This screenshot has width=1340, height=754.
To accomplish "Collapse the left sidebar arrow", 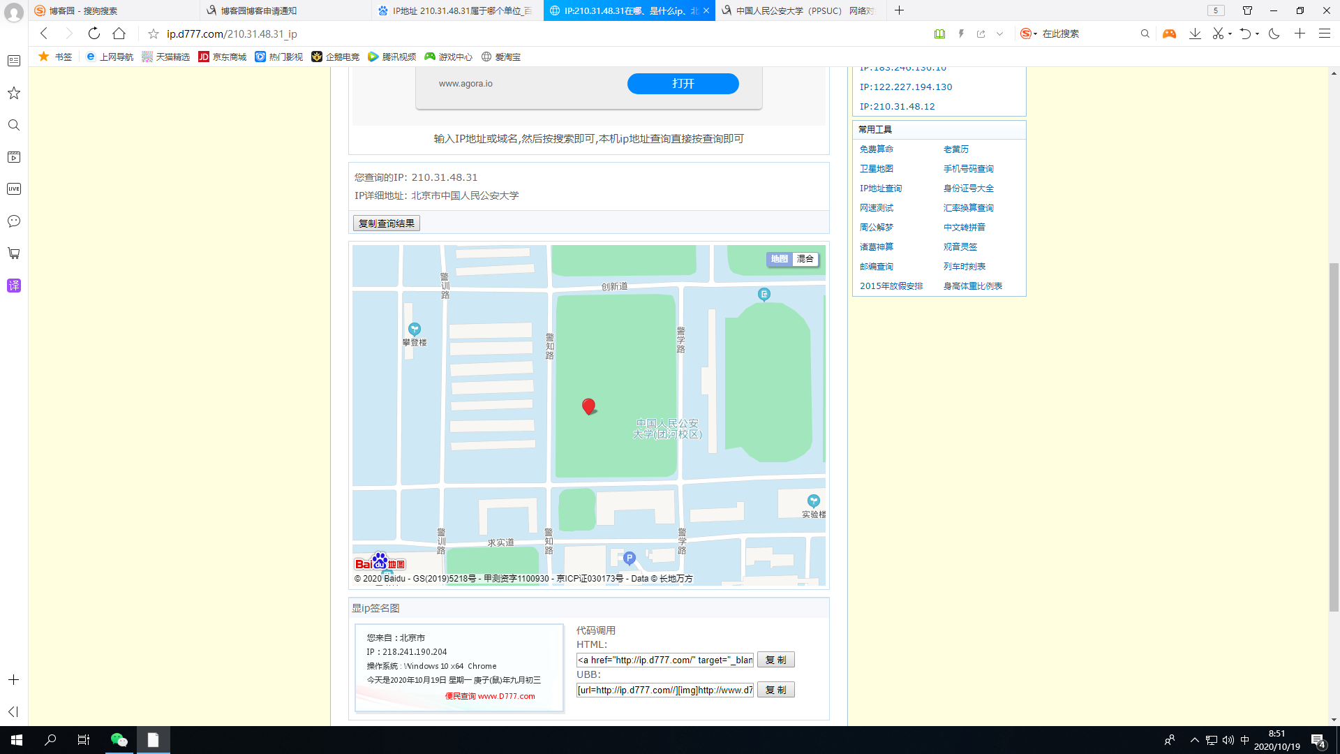I will tap(13, 711).
